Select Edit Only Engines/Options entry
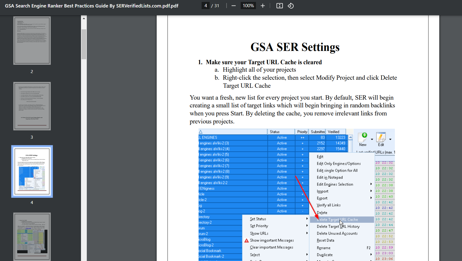This screenshot has width=462, height=261. (342, 164)
